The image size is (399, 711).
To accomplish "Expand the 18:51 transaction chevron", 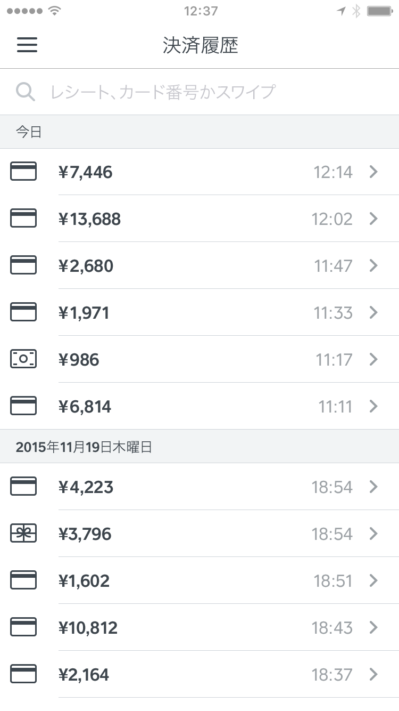I will [x=373, y=580].
